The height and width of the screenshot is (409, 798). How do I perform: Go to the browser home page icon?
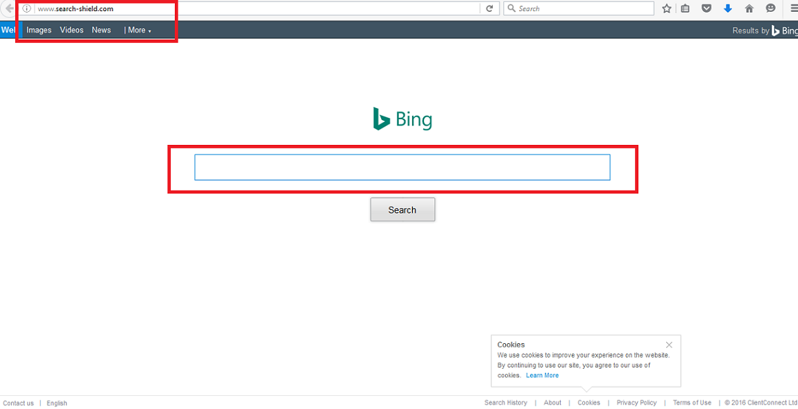tap(749, 9)
